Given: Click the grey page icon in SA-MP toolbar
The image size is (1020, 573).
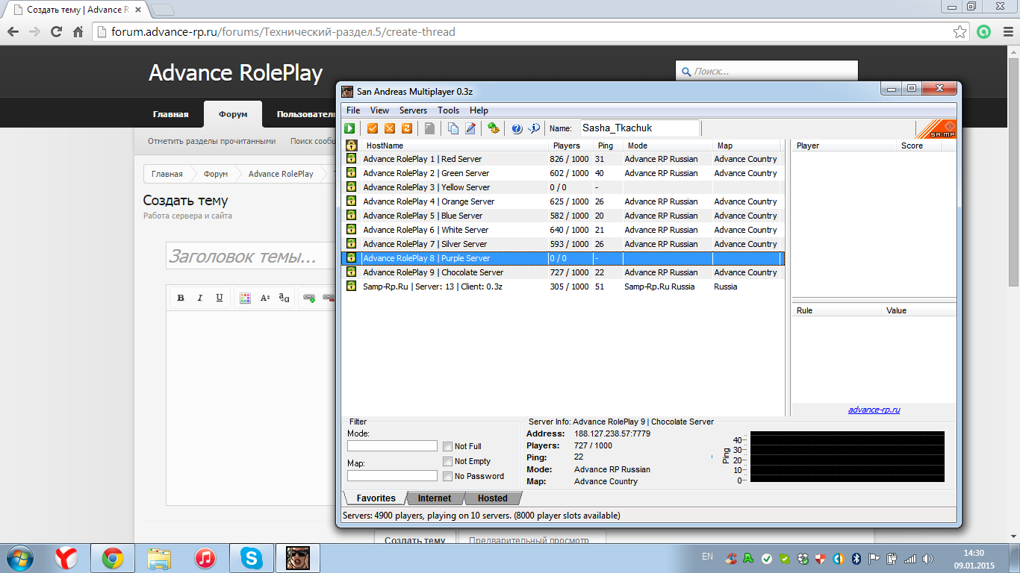Looking at the screenshot, I should click(430, 128).
